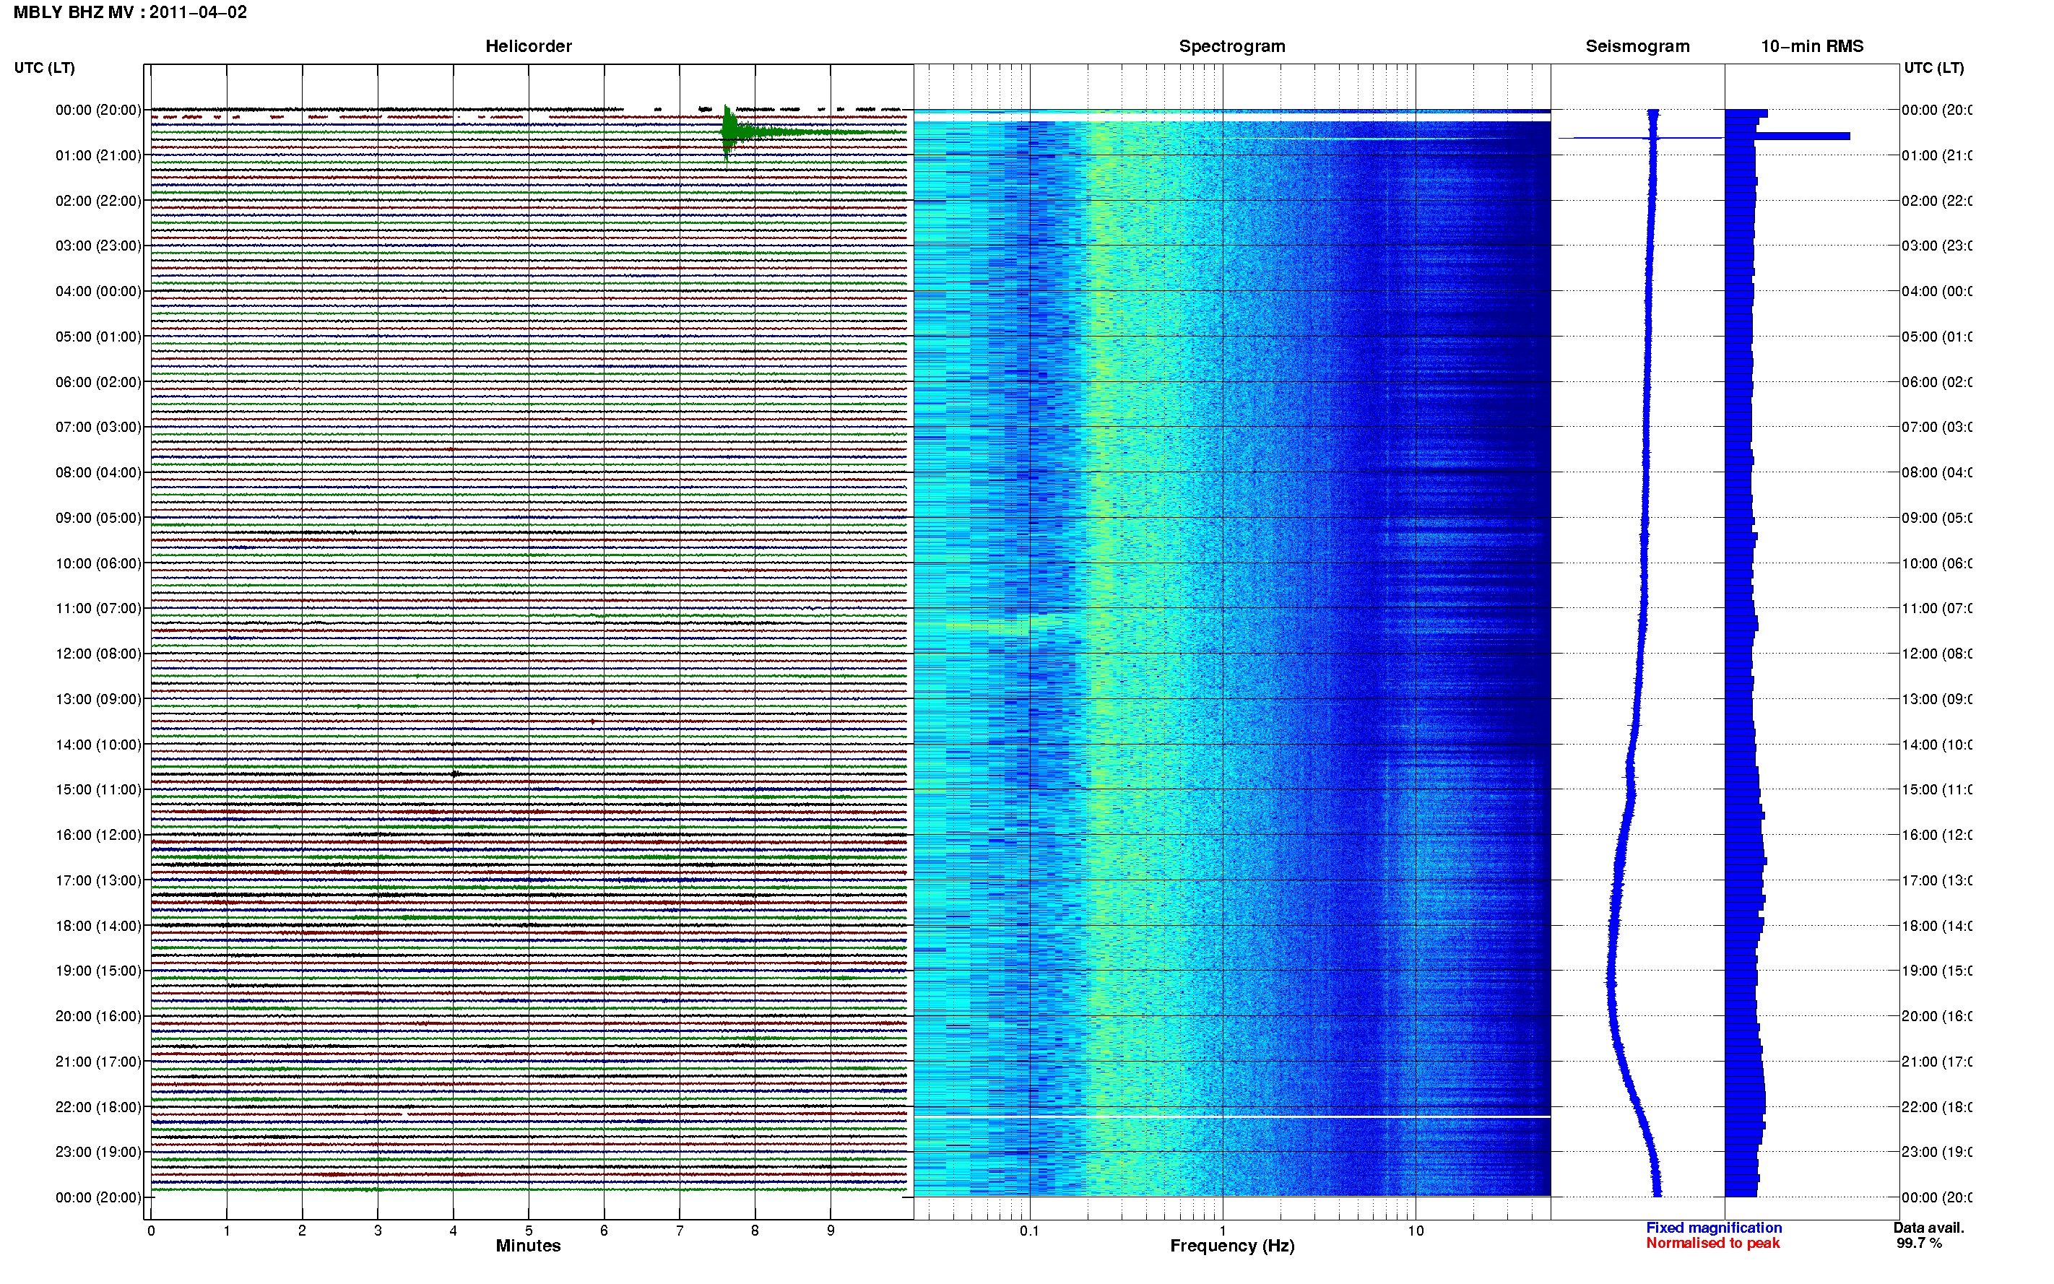Click the white data gap band near 22:00 in Spectrogram
This screenshot has width=2054, height=1284.
(1232, 1116)
